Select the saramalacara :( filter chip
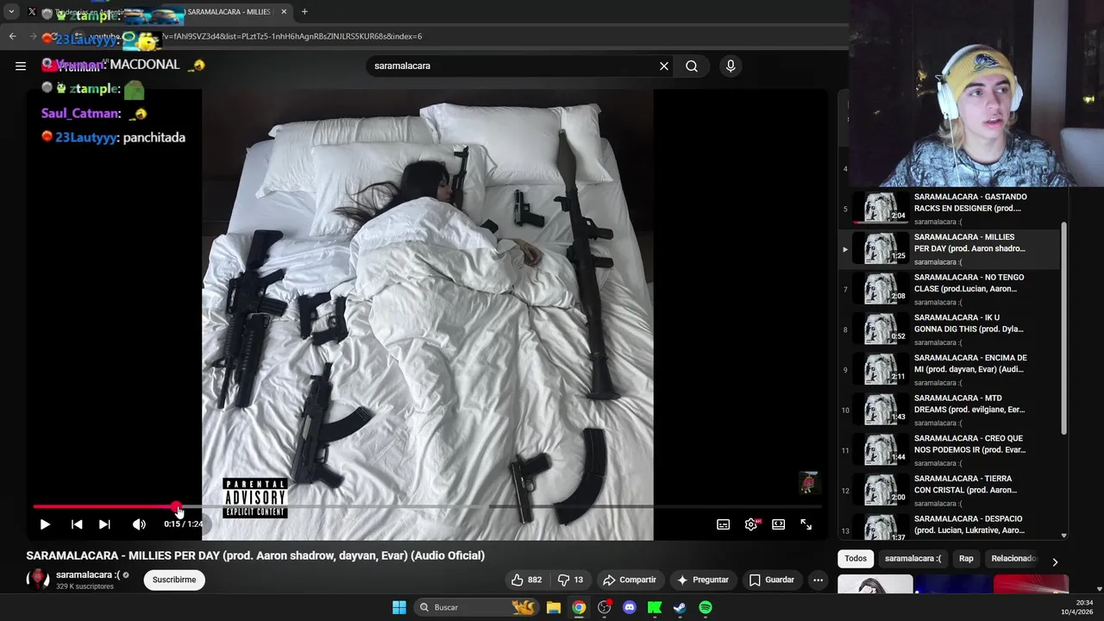Image resolution: width=1104 pixels, height=621 pixels. point(913,558)
